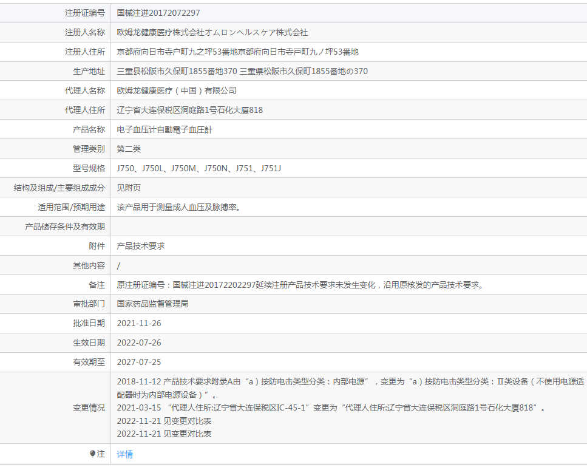The image size is (587, 467).
Task: Click the empty 产品储存条件及有效期 cell
Action: pyautogui.click(x=349, y=227)
